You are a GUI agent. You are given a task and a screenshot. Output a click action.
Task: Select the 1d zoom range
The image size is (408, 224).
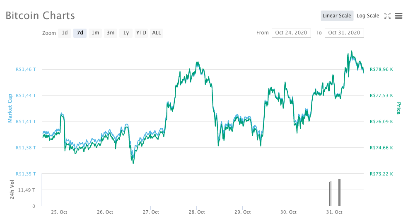click(65, 33)
